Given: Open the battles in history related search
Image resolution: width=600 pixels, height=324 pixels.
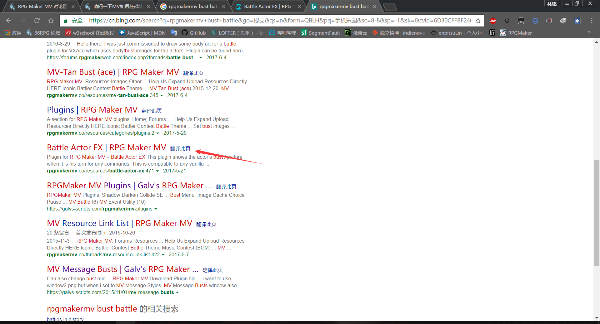Looking at the screenshot, I should 65,319.
